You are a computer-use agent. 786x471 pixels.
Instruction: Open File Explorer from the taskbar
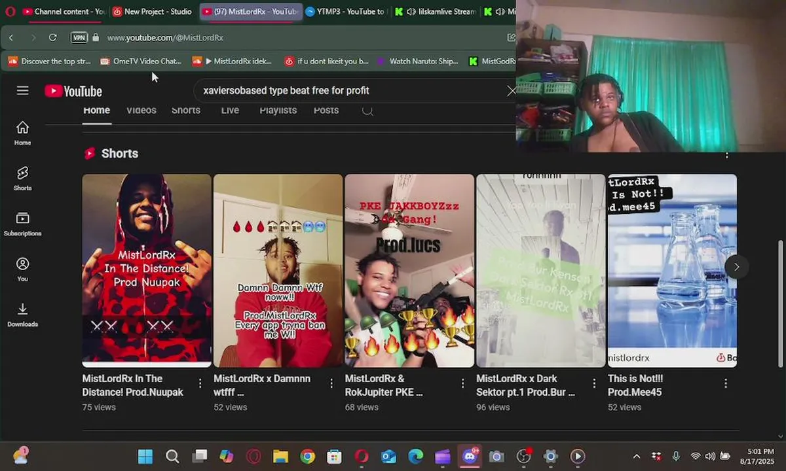click(280, 456)
